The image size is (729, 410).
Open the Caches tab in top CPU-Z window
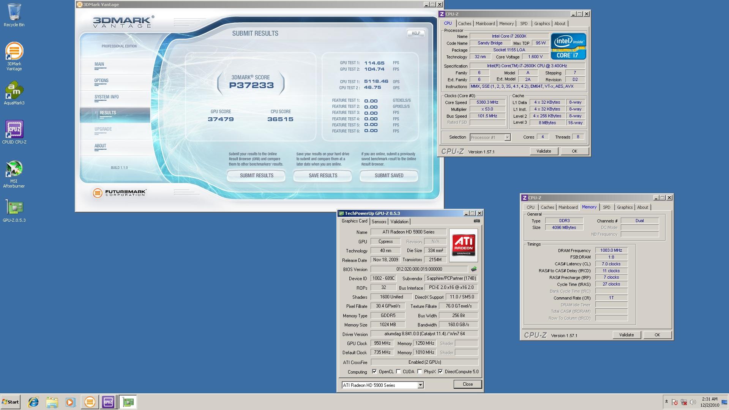point(464,24)
